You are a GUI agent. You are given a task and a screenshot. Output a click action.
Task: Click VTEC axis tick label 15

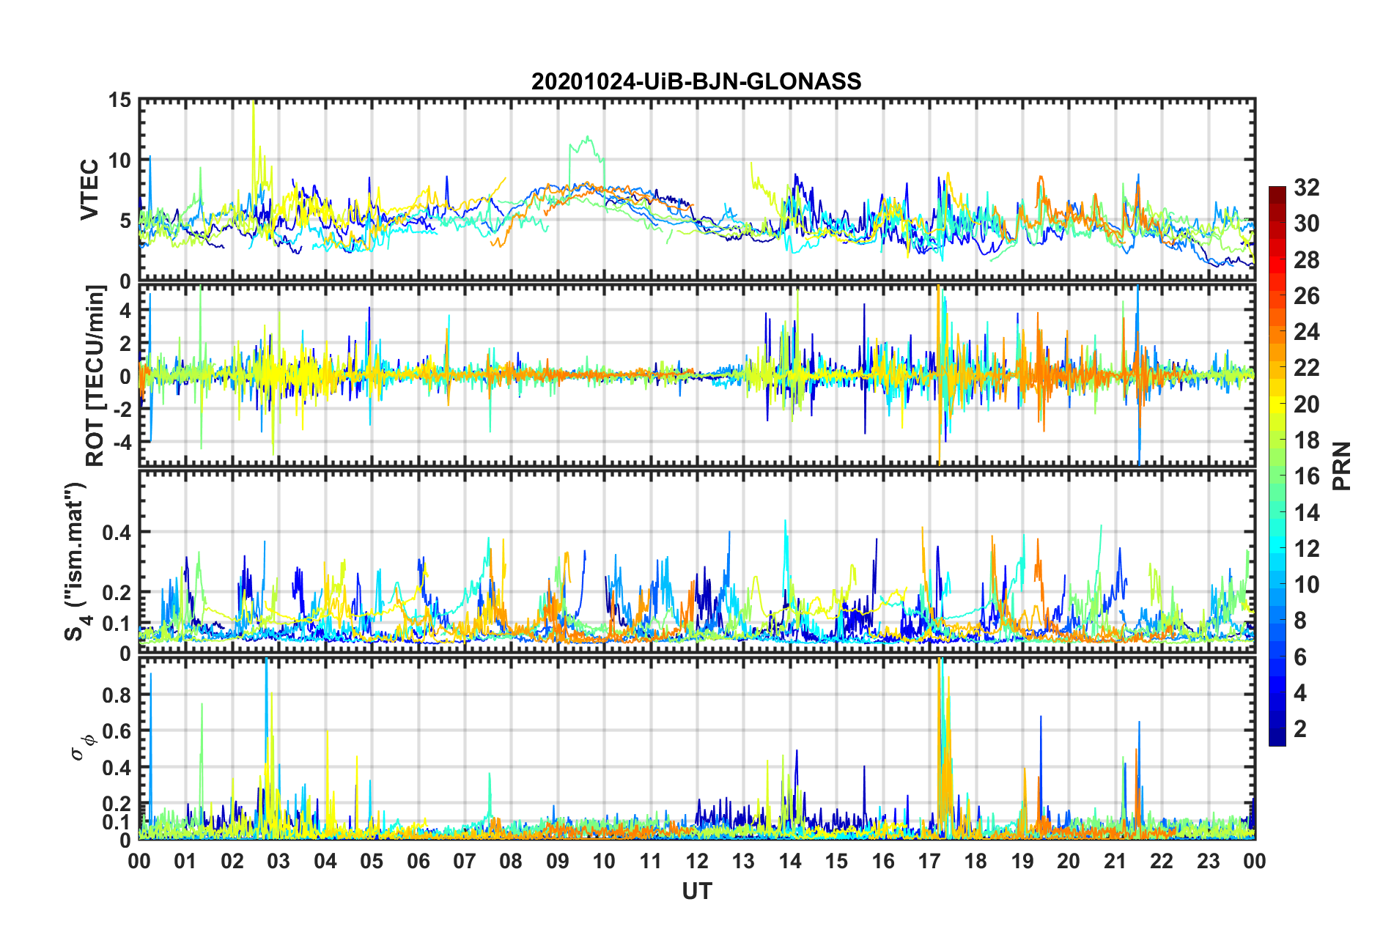119,100
